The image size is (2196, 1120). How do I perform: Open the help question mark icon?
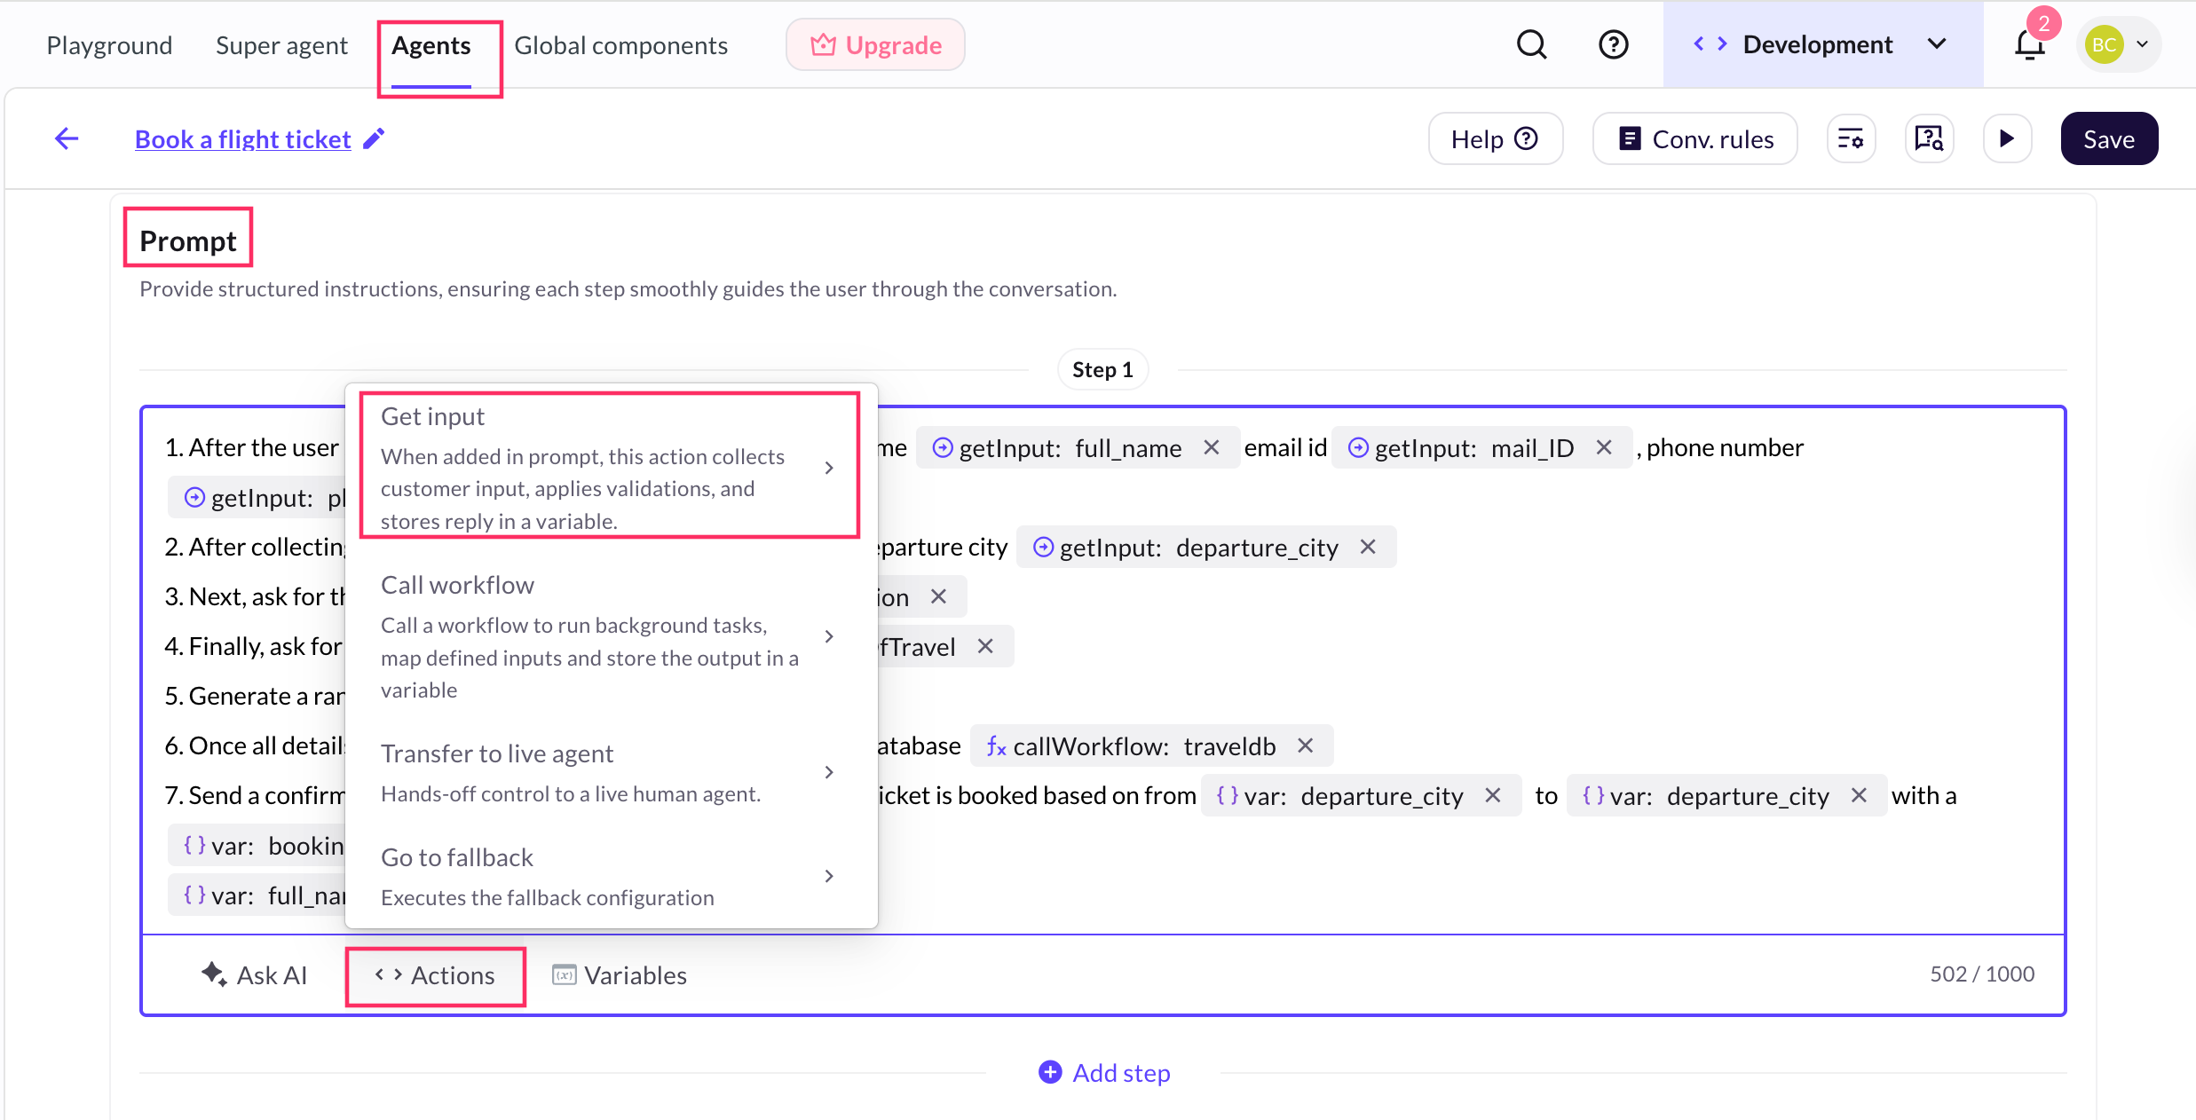coord(1613,44)
